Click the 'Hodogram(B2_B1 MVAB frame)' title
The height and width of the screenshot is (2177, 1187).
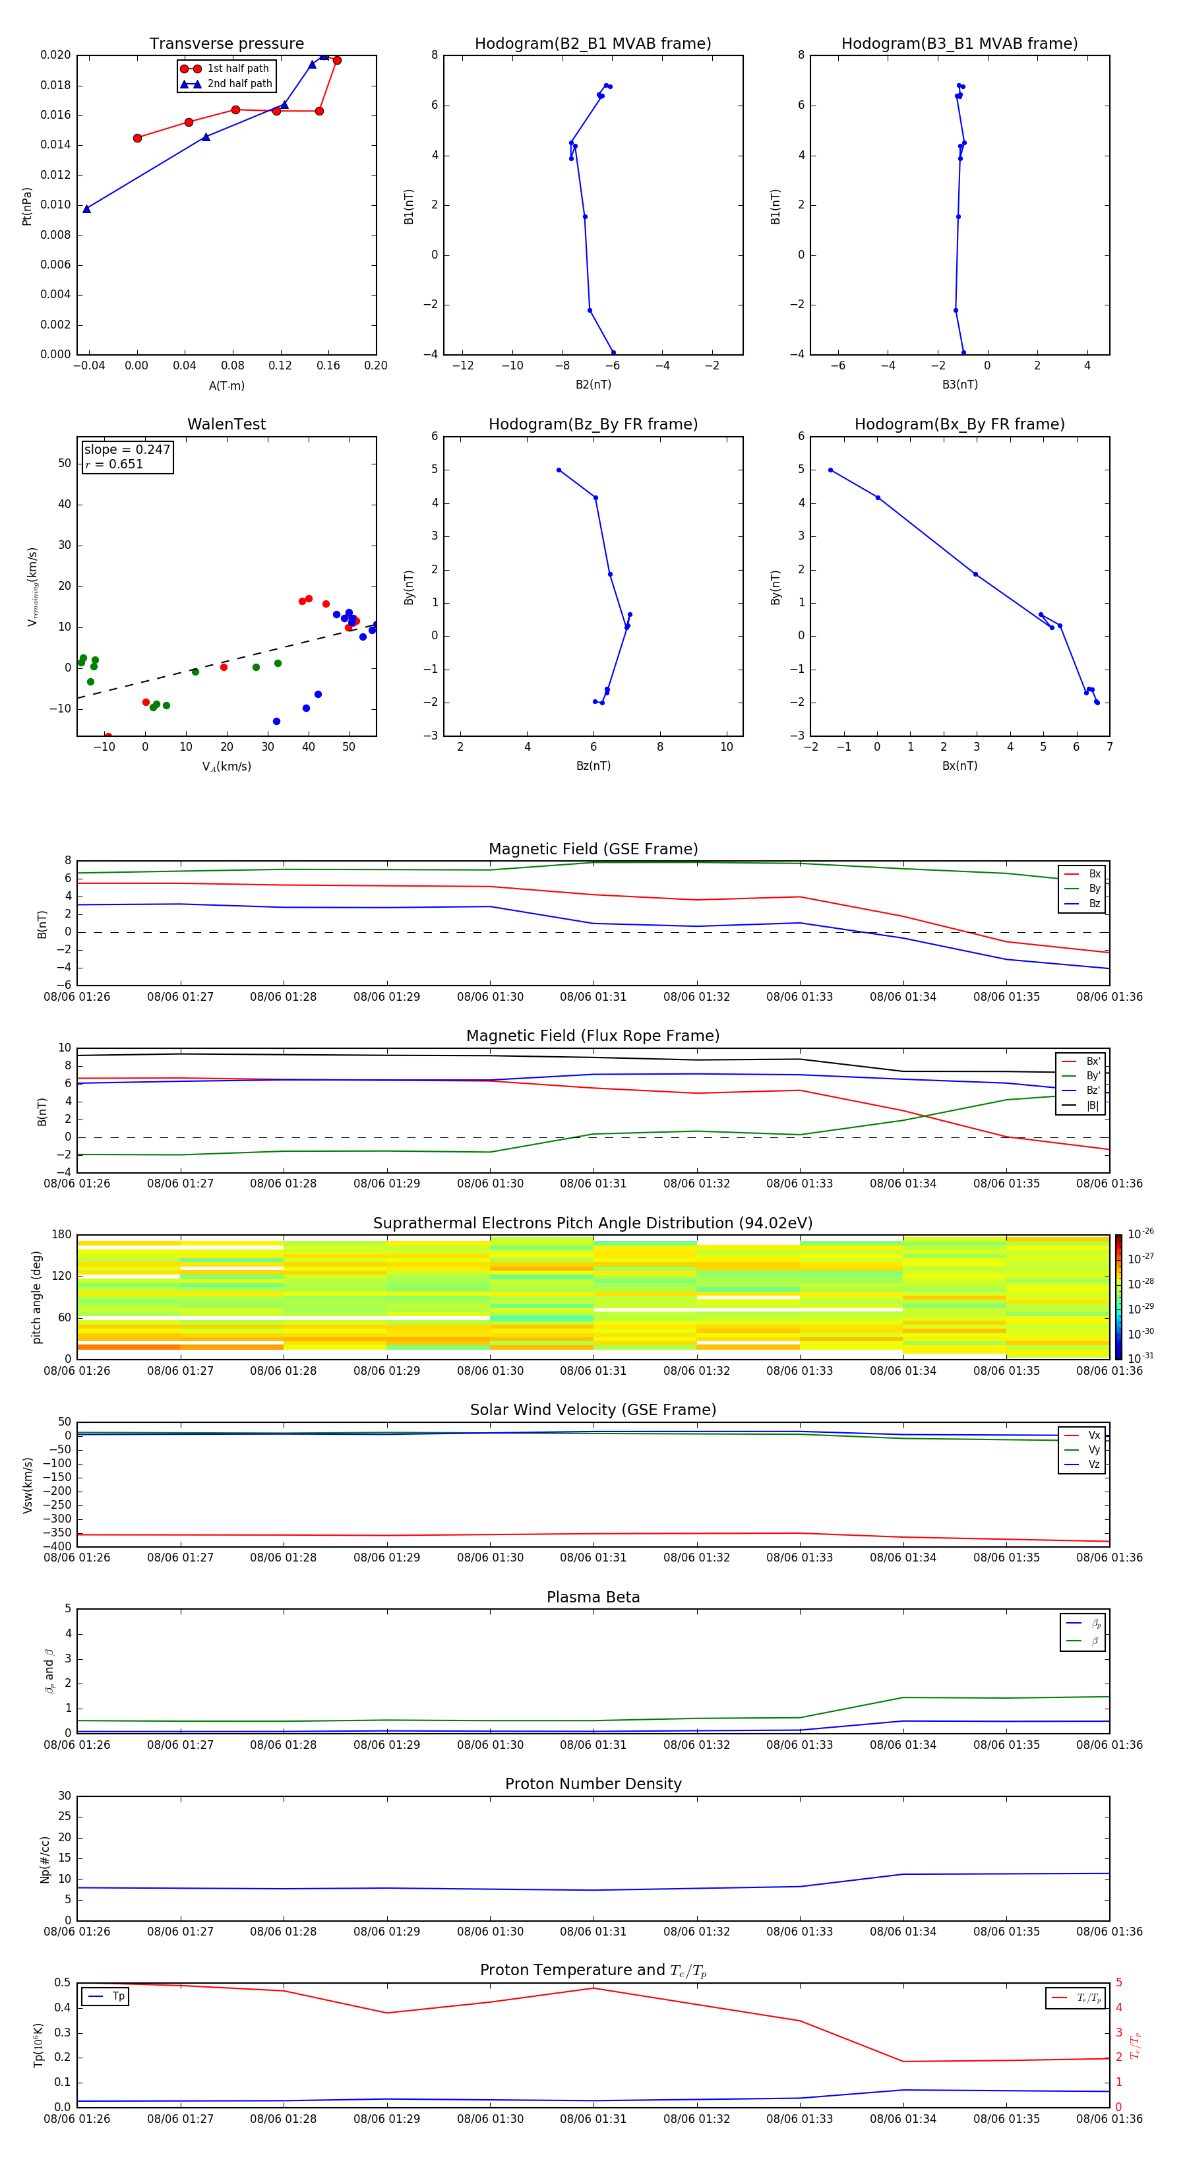[x=593, y=44]
